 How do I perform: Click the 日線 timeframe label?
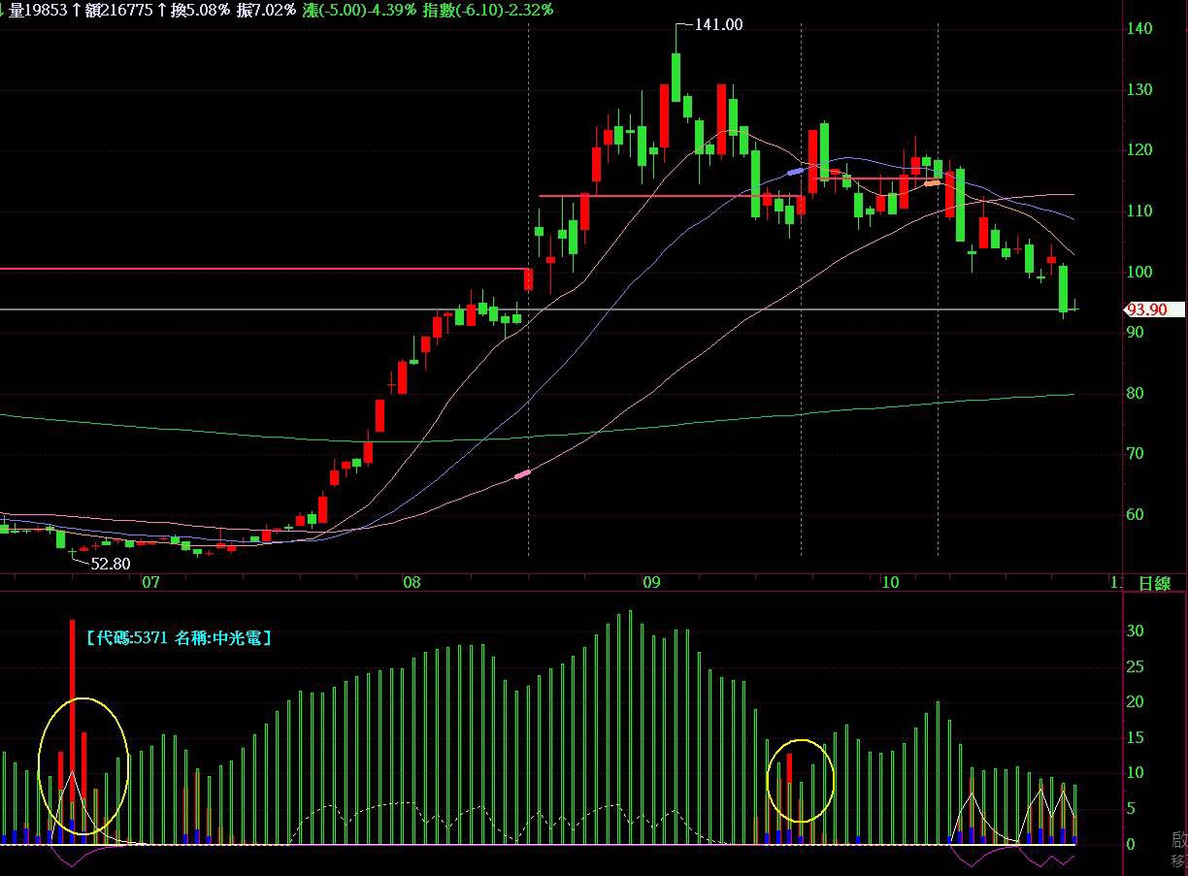tap(1154, 583)
